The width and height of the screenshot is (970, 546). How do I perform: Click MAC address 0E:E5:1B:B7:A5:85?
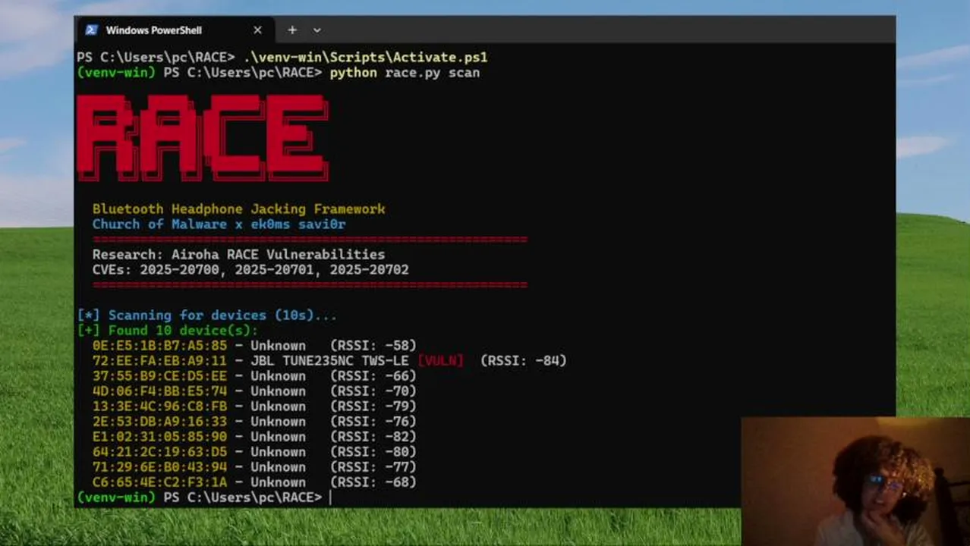click(159, 346)
